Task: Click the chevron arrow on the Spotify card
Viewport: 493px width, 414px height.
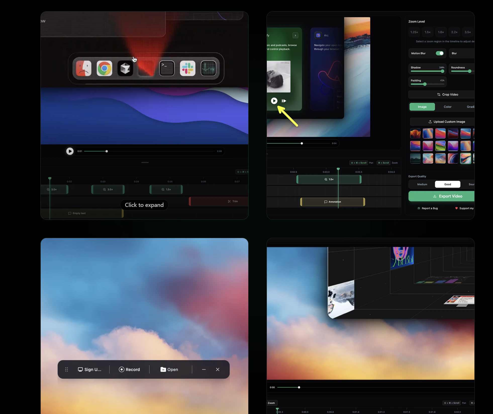Action: click(295, 35)
